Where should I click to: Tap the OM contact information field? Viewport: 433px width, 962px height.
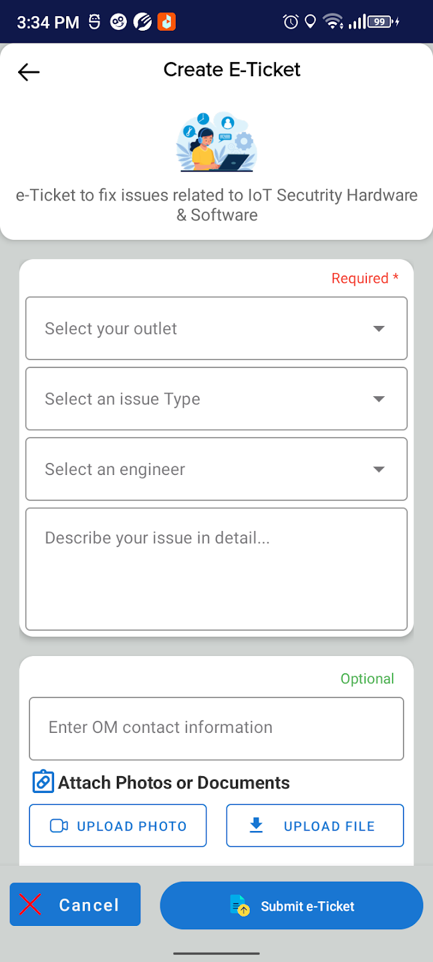pyautogui.click(x=216, y=728)
